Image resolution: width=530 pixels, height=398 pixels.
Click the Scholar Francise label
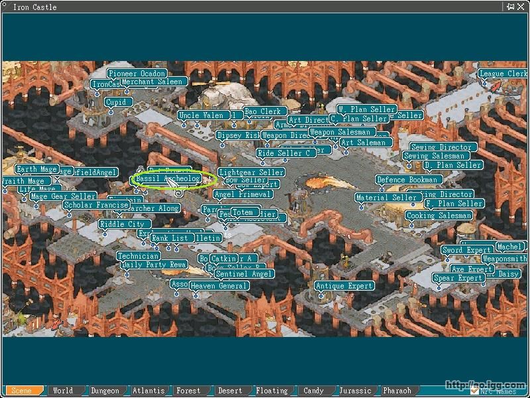pyautogui.click(x=96, y=205)
